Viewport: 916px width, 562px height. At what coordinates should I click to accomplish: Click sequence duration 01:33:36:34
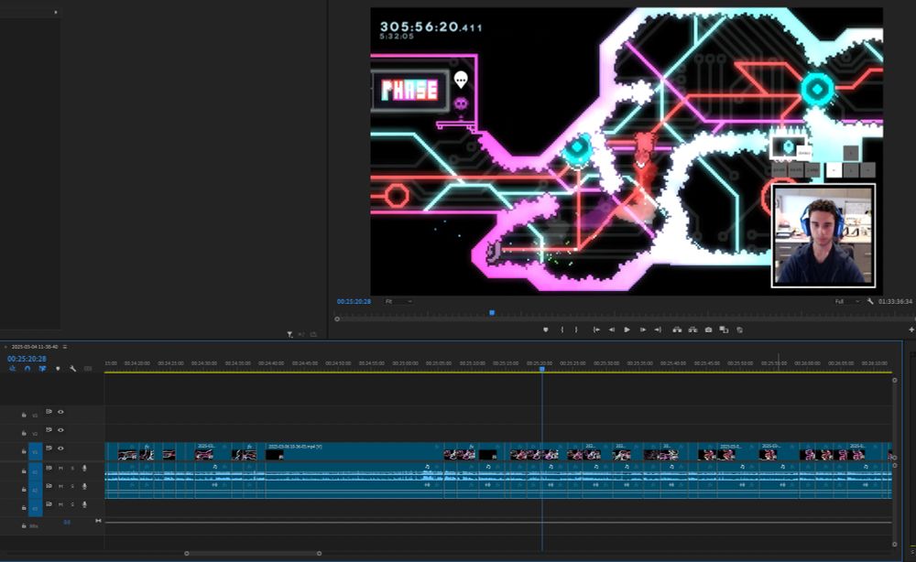[x=895, y=301]
